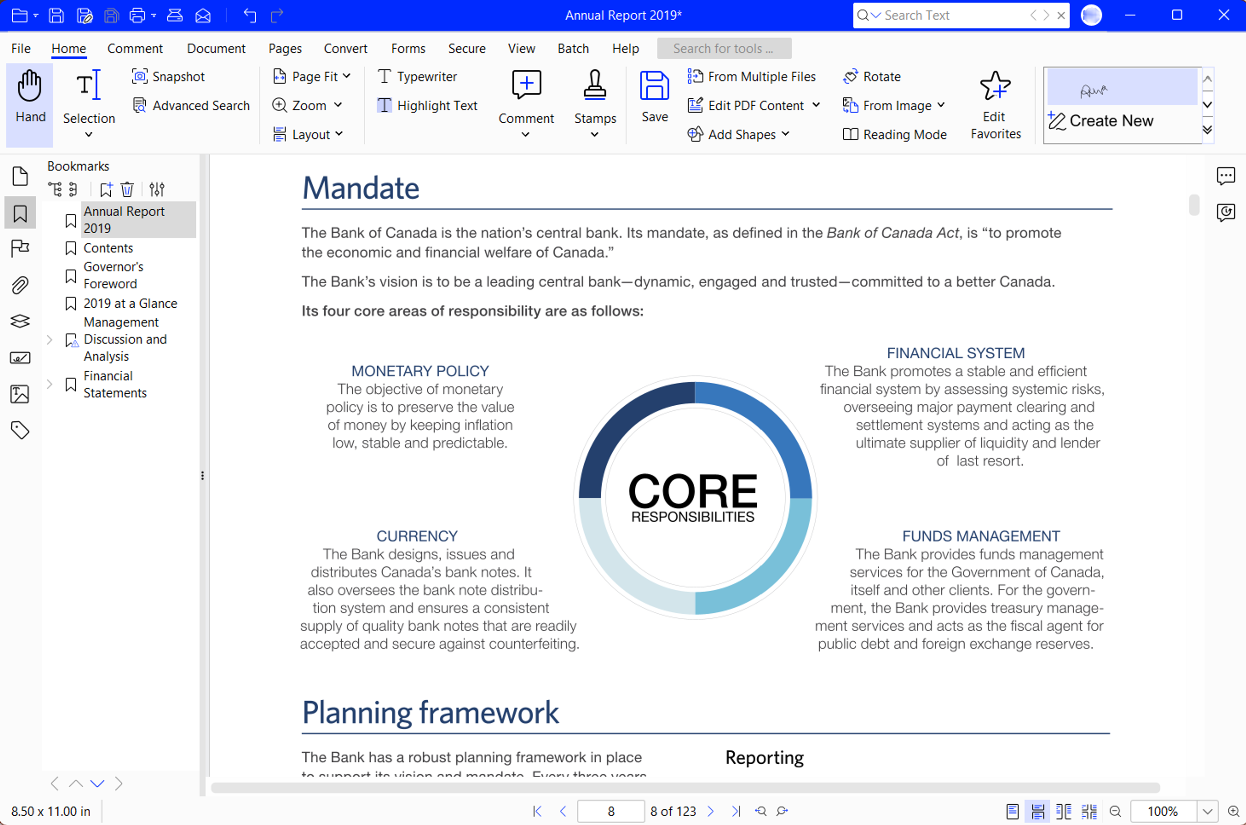Open the Secure tab
Screen dimensions: 1246x825
coord(467,48)
